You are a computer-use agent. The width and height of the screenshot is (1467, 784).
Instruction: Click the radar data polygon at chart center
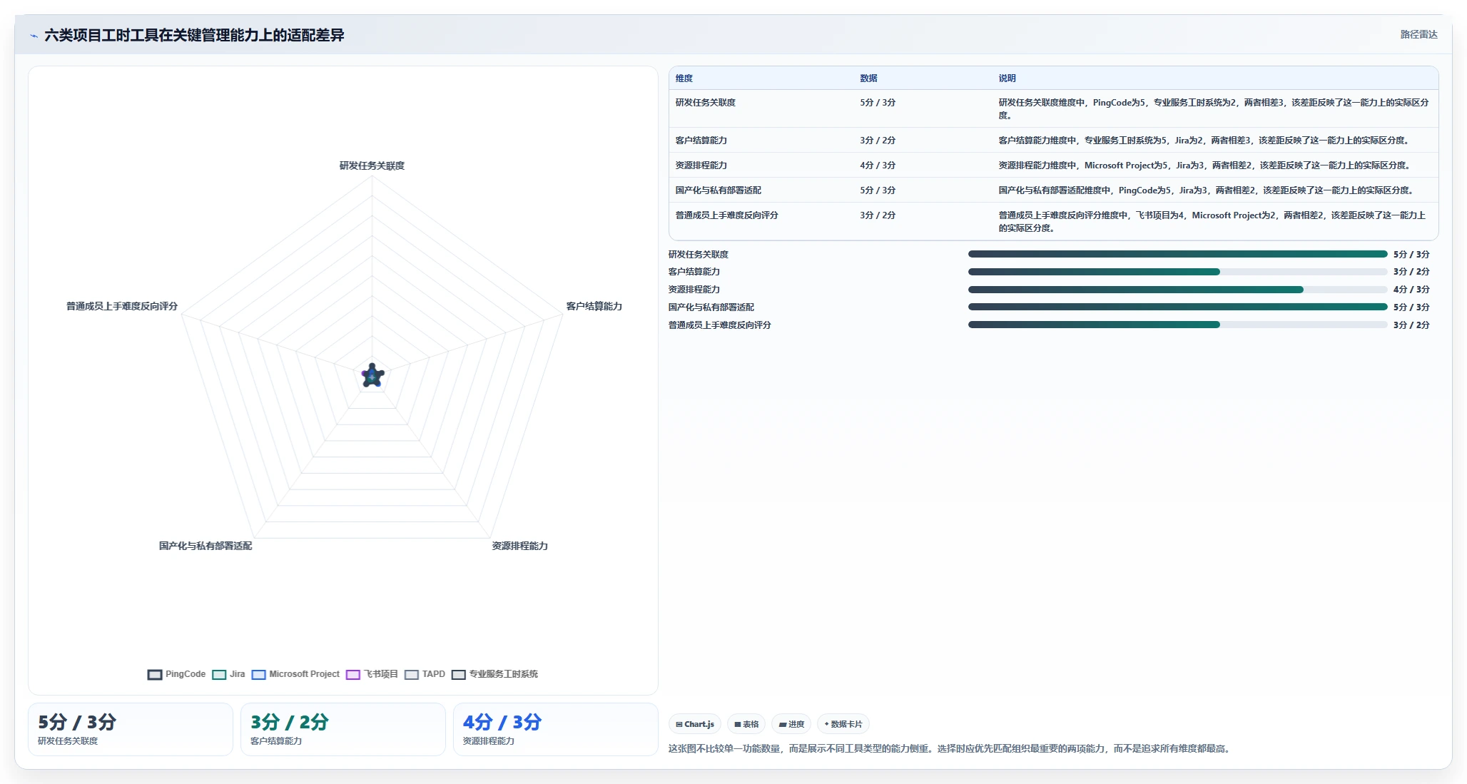click(x=372, y=375)
